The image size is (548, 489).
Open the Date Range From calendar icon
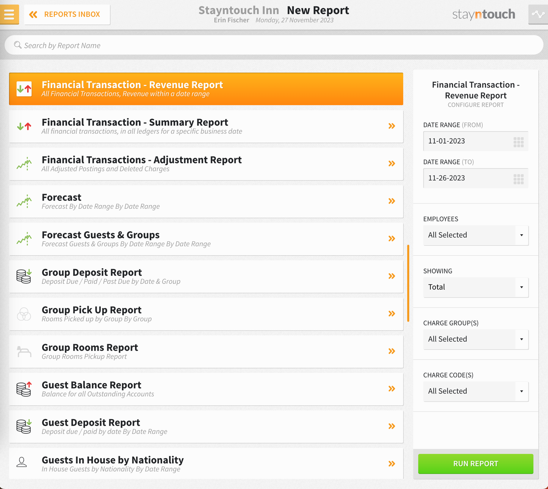click(x=519, y=142)
